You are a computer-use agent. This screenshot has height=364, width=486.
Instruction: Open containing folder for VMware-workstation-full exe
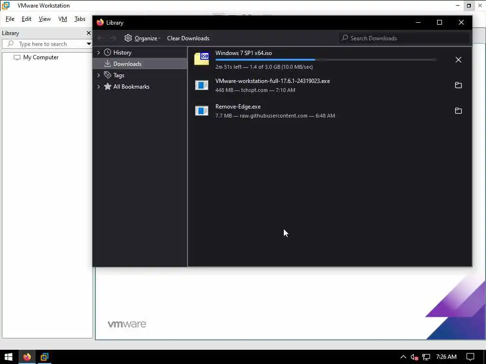458,85
